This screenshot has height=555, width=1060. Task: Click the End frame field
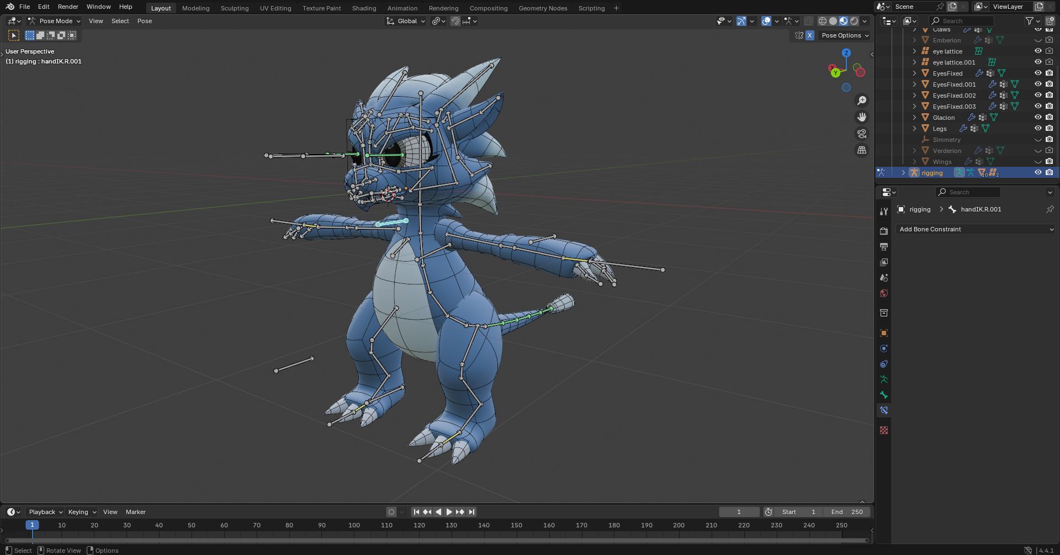[847, 512]
